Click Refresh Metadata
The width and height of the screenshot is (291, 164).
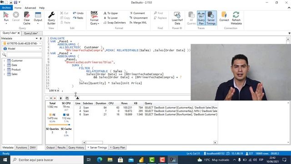(236, 18)
